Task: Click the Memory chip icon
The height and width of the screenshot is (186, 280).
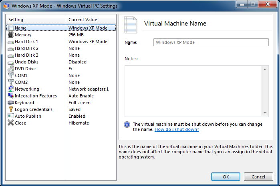Action: pyautogui.click(x=11, y=35)
